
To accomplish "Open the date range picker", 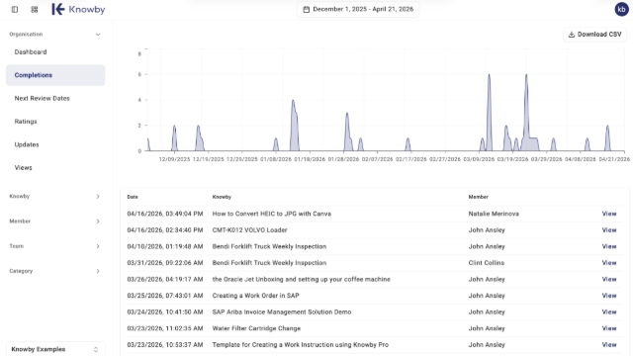I will tap(358, 9).
